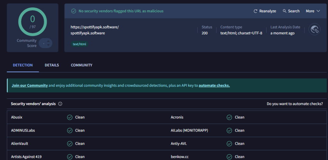Follow the automate checks. link
The image size is (328, 160).
[214, 85]
